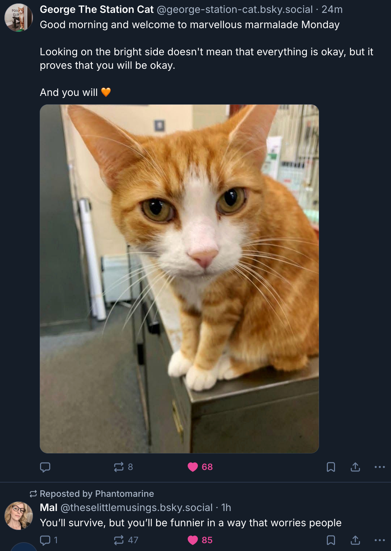Screen dimensions: 391x551
Task: Open Mal's profile avatar
Action: point(19,515)
